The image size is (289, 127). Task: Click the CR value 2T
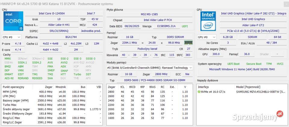point(188,49)
